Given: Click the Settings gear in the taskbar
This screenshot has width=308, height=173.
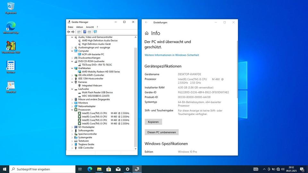Looking at the screenshot, I should click(x=127, y=169).
